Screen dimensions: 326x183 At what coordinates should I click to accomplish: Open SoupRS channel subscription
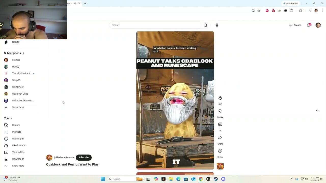(16, 80)
